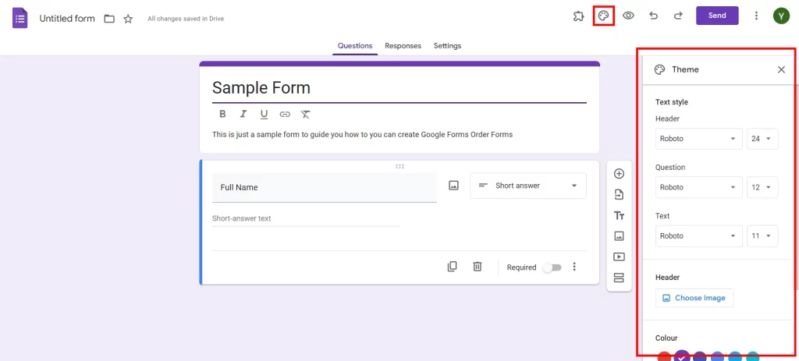
Task: Open the customize theme palette icon
Action: [x=603, y=16]
